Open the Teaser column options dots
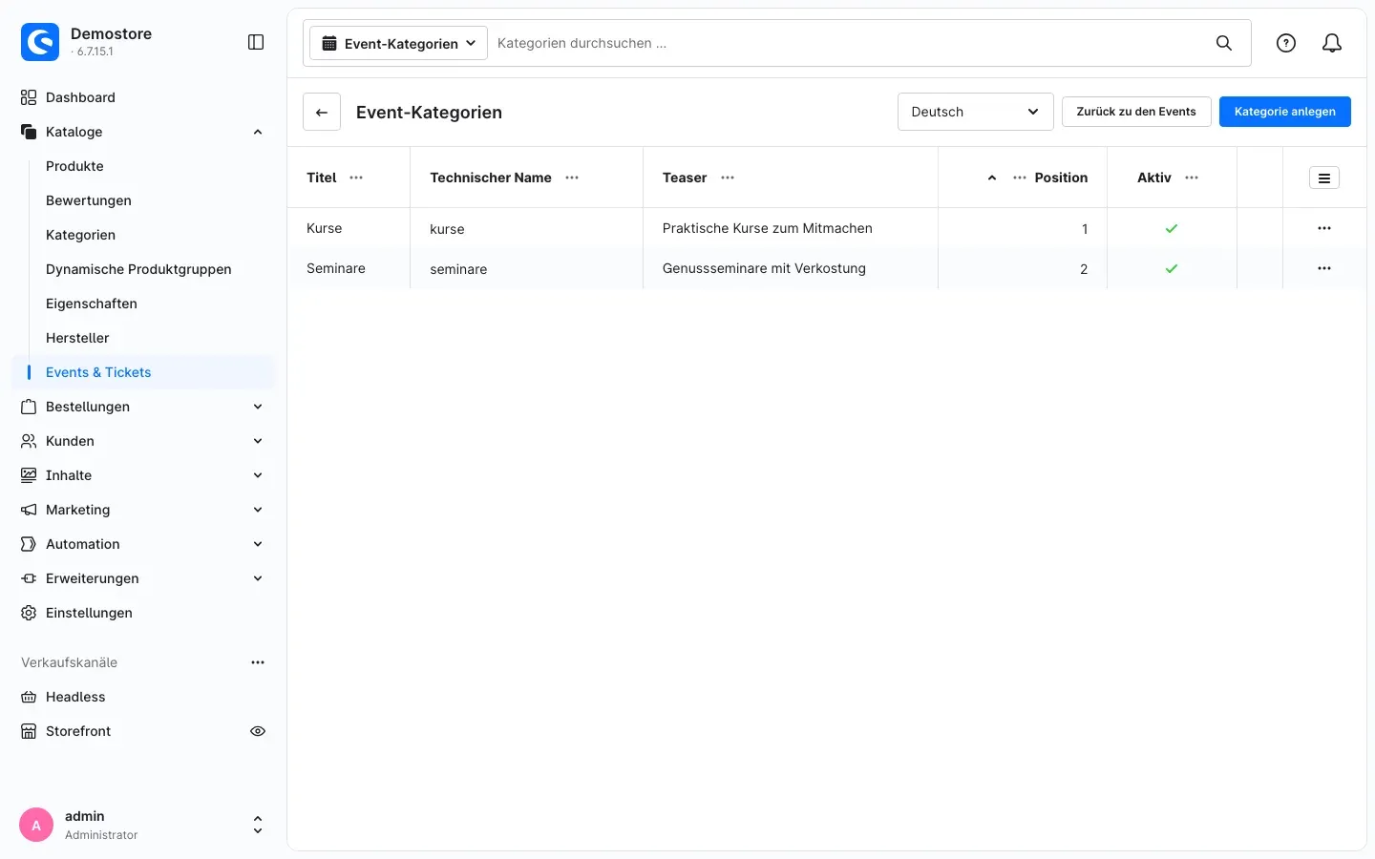The height and width of the screenshot is (859, 1375). 728,178
